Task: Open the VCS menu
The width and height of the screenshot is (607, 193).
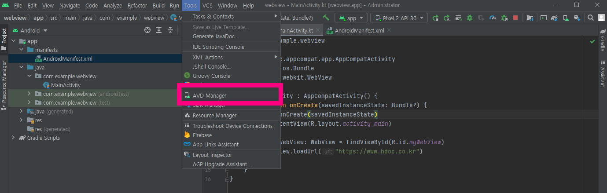Action: pyautogui.click(x=207, y=5)
